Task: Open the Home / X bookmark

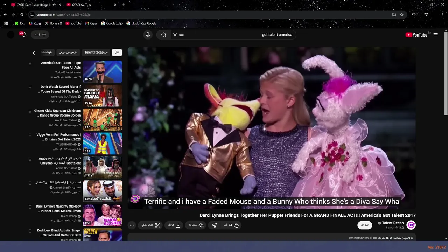Action: (x=53, y=23)
